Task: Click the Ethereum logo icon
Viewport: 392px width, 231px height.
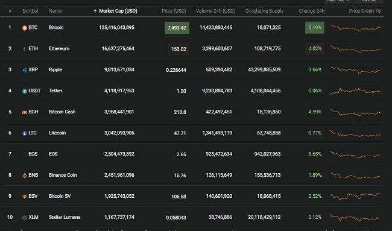Action: coord(24,49)
